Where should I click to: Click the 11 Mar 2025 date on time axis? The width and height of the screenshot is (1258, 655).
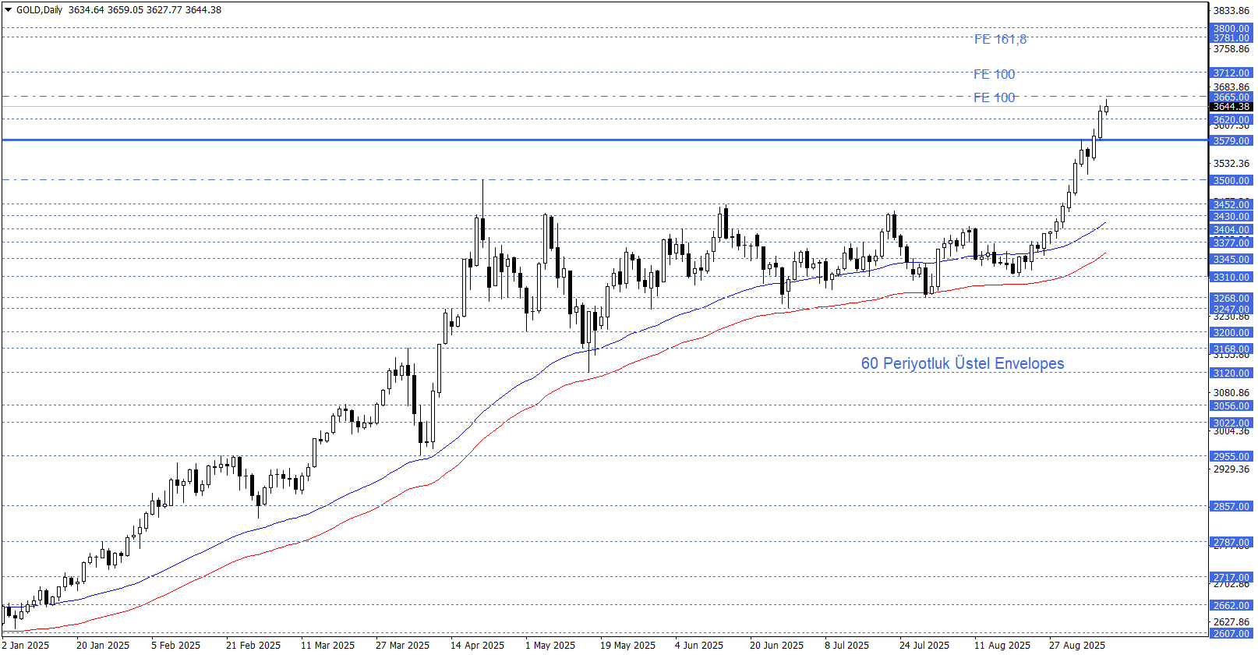click(x=327, y=646)
